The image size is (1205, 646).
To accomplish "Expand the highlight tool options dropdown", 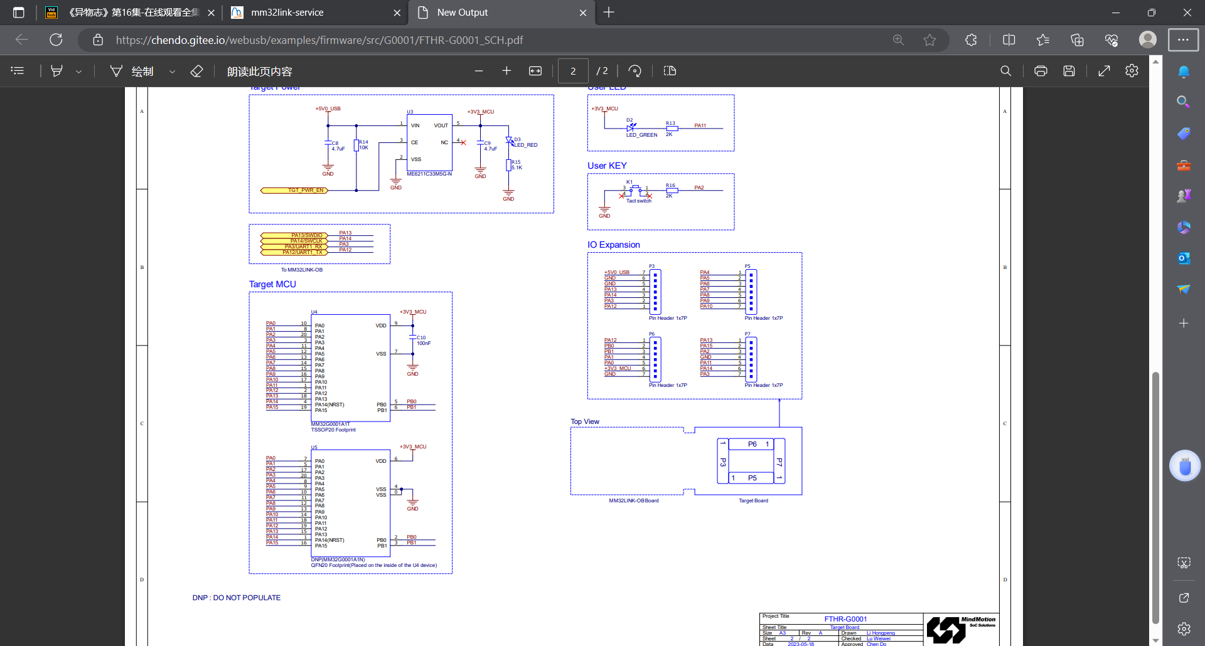I will click(79, 71).
